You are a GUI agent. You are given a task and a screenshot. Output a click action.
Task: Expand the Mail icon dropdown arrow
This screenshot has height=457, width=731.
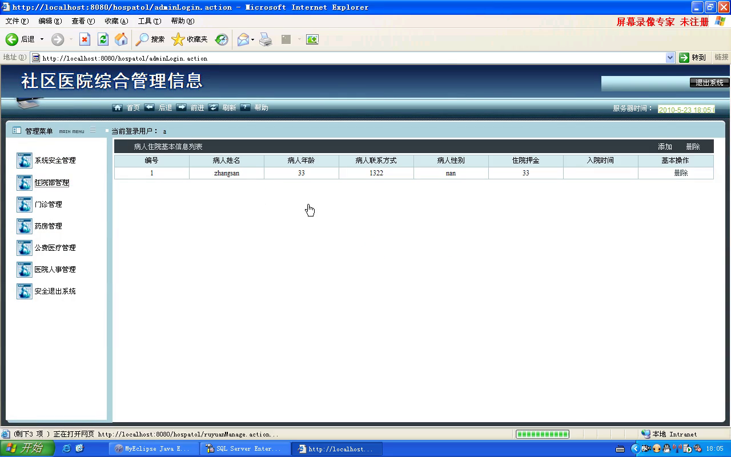pyautogui.click(x=252, y=39)
